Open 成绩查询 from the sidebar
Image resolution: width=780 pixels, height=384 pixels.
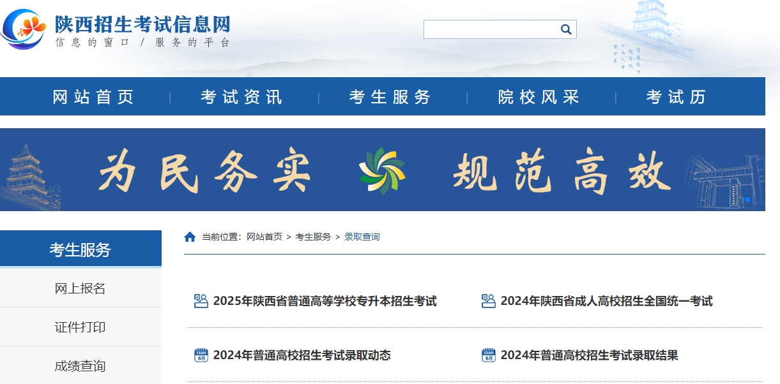[80, 366]
